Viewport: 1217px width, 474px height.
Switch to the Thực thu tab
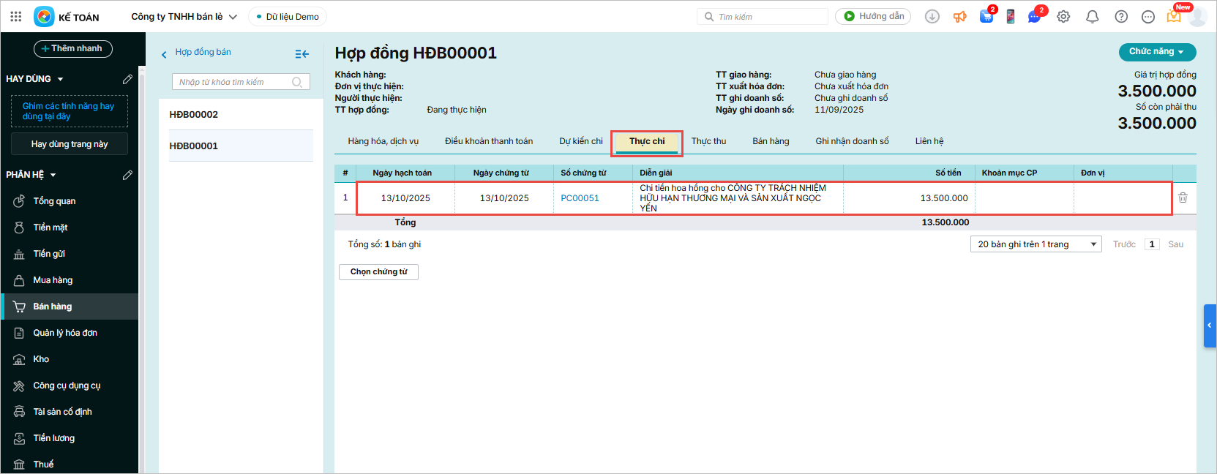(x=708, y=141)
